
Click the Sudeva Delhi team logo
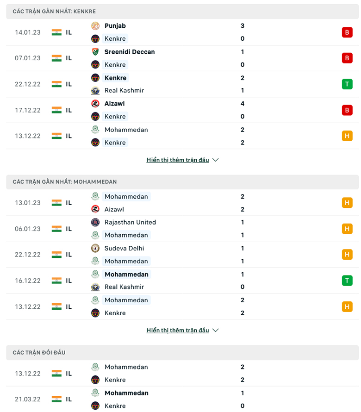pos(95,248)
